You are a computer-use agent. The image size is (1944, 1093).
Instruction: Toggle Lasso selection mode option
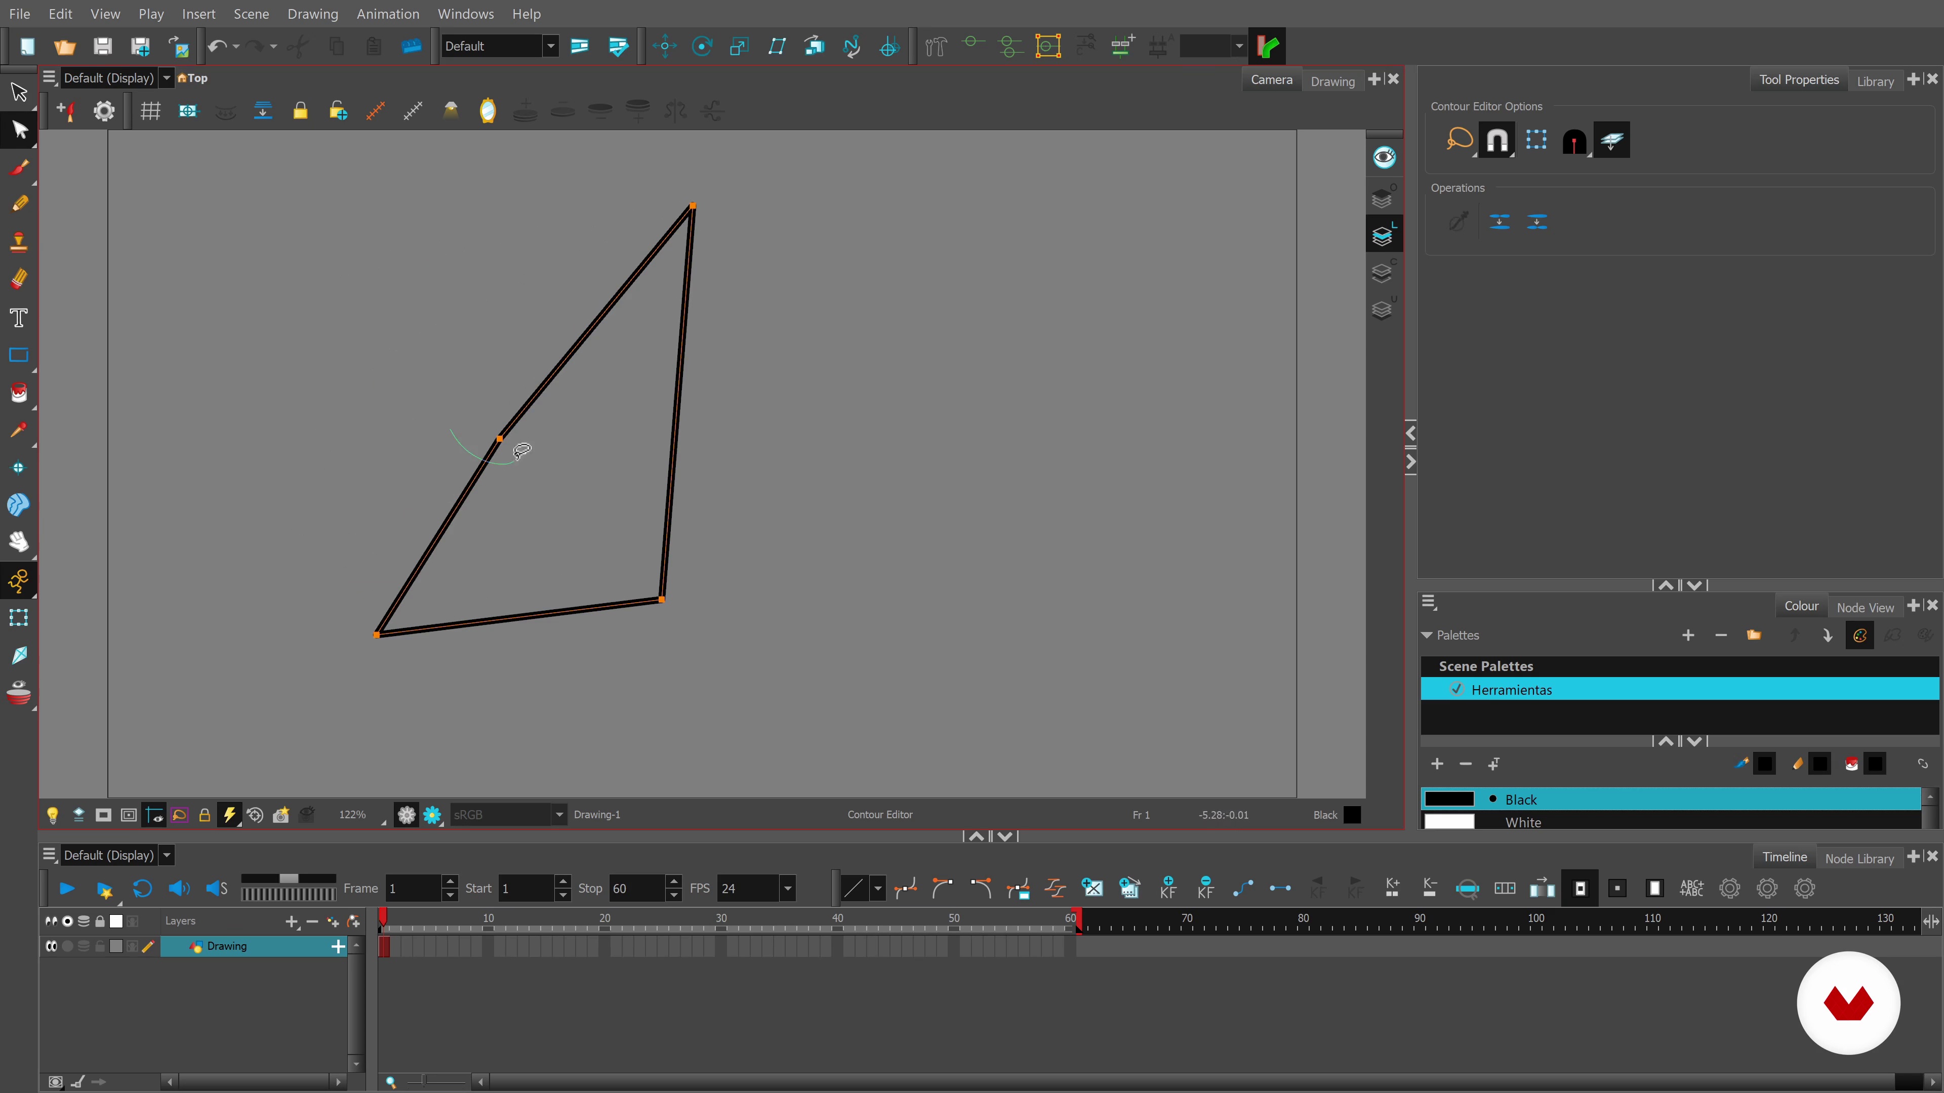(x=1460, y=140)
